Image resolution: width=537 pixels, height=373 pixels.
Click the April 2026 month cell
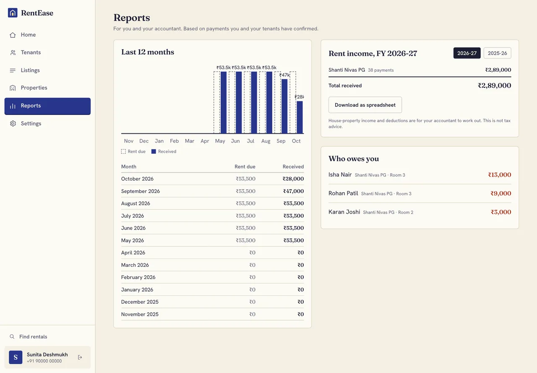(133, 253)
